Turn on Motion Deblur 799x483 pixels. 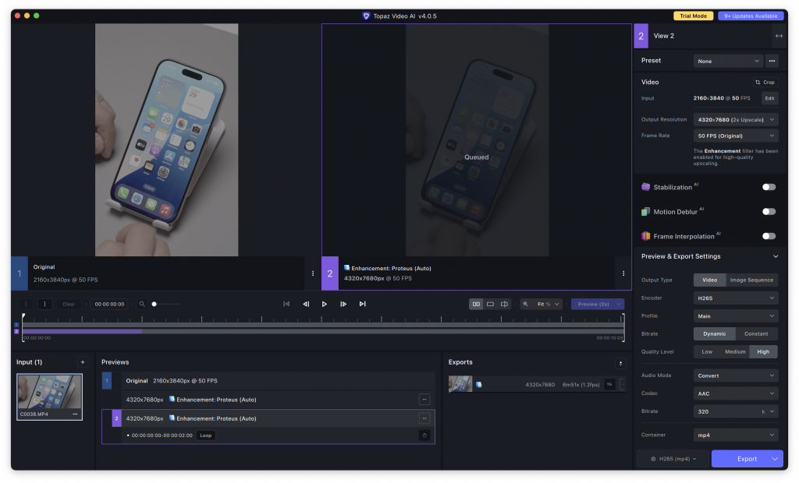pos(769,211)
